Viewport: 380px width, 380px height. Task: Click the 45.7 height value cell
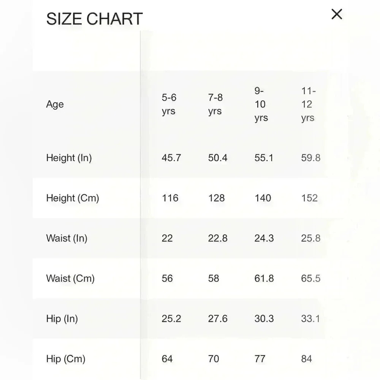[171, 158]
